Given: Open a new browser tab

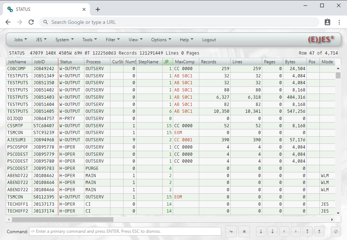Looking at the screenshot, I should (x=98, y=9).
